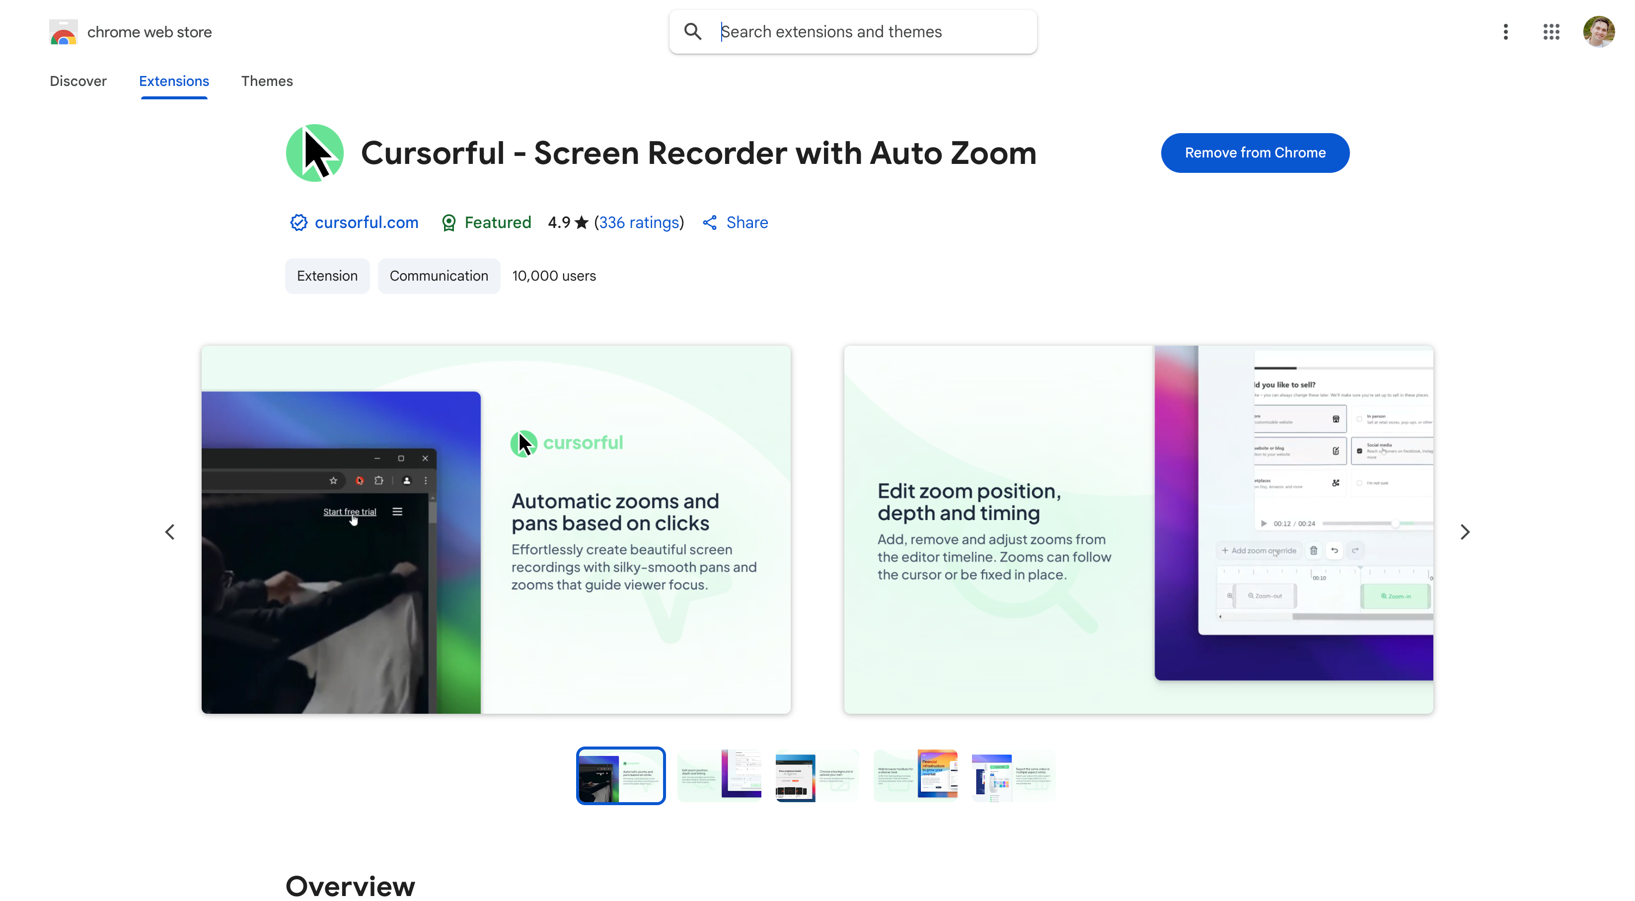Click the verified badge next to cursorful.com
The width and height of the screenshot is (1635, 901).
click(x=299, y=223)
